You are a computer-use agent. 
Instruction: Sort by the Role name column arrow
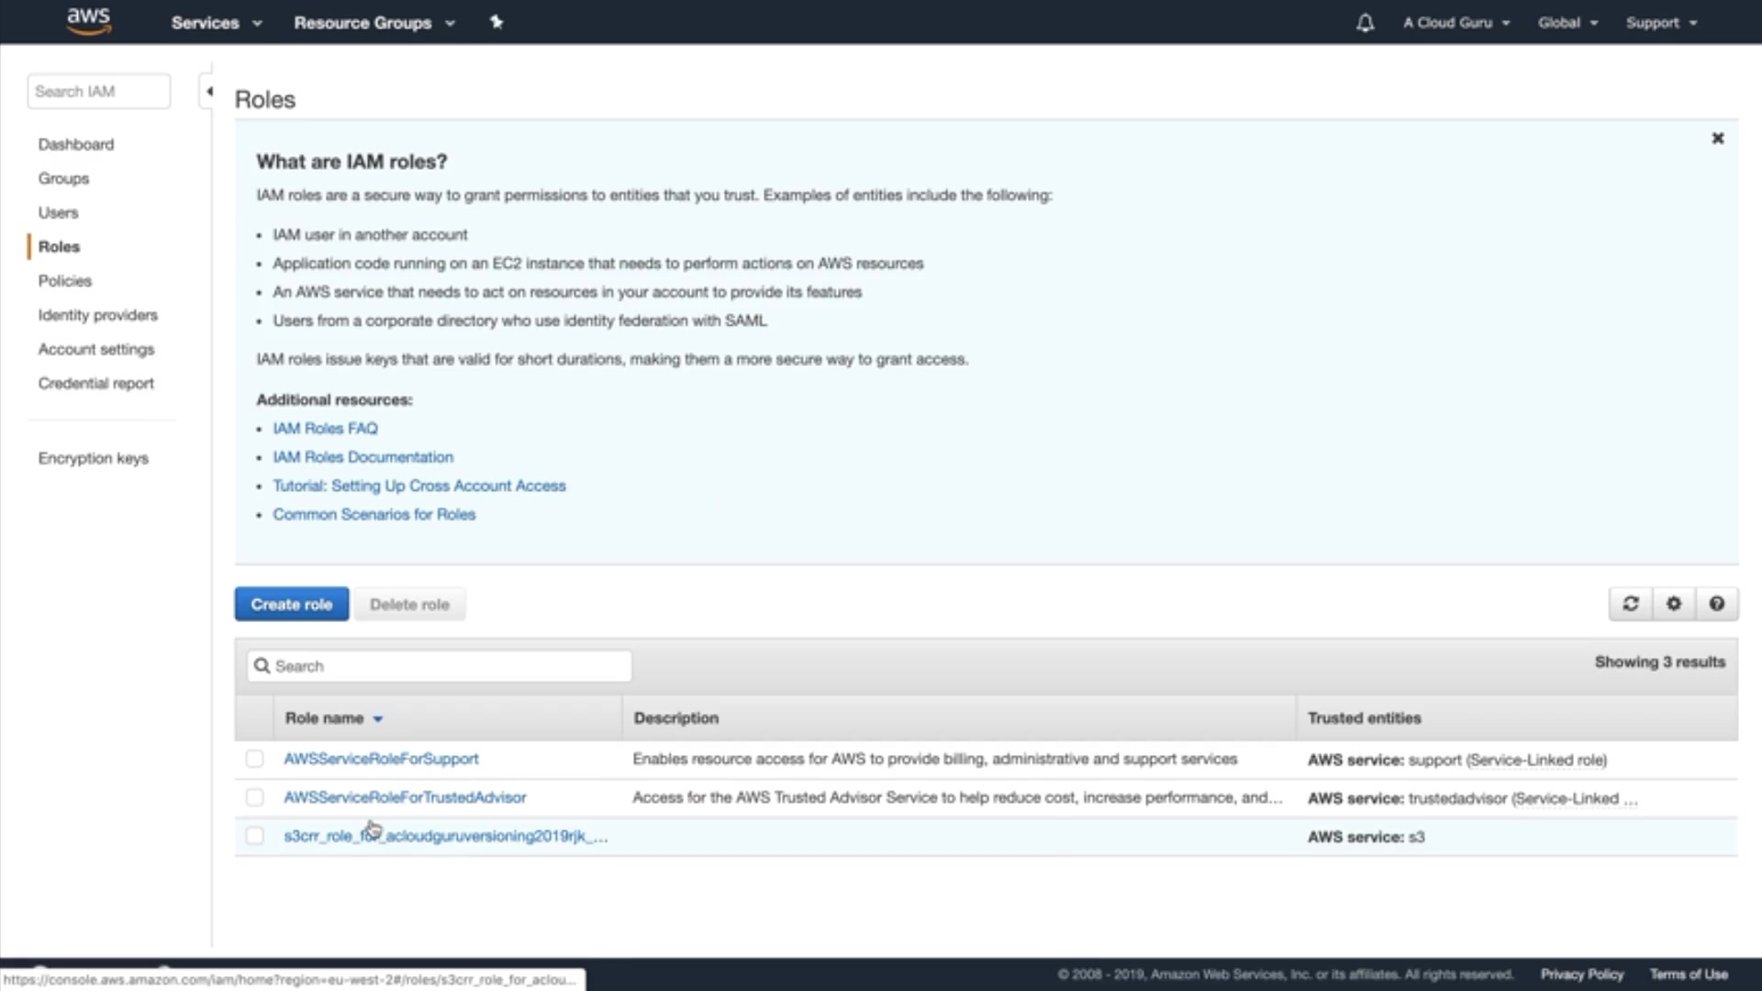click(378, 719)
